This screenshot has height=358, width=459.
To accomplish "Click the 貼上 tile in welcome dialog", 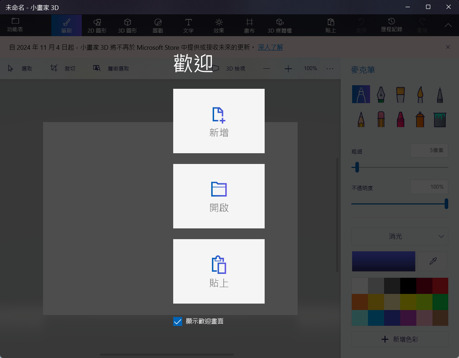I will click(x=219, y=271).
